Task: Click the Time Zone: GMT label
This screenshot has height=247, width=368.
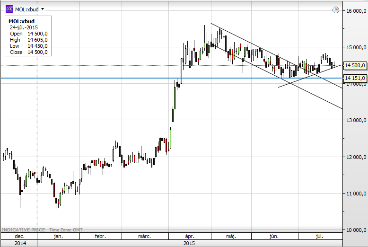Action: click(66, 230)
